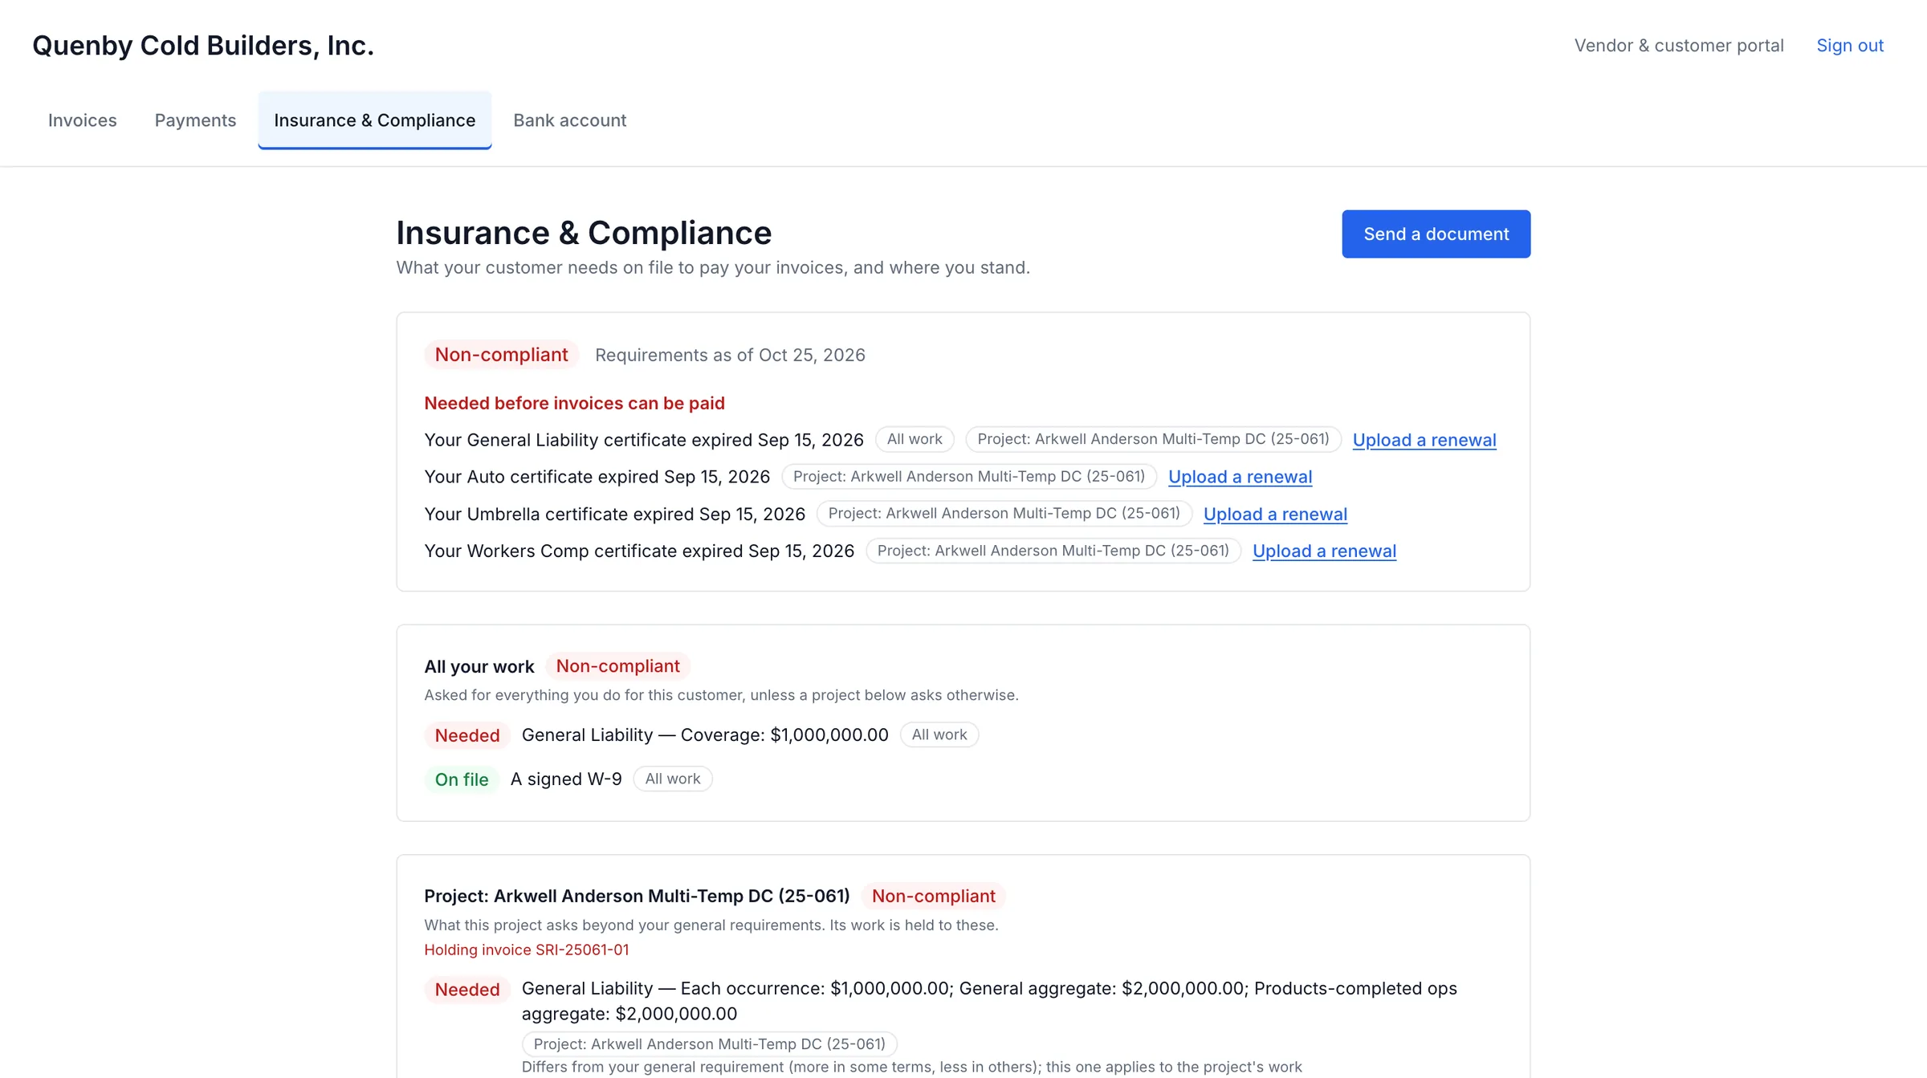Upload a renewal for Auto certificate
The image size is (1927, 1078).
pyautogui.click(x=1240, y=477)
